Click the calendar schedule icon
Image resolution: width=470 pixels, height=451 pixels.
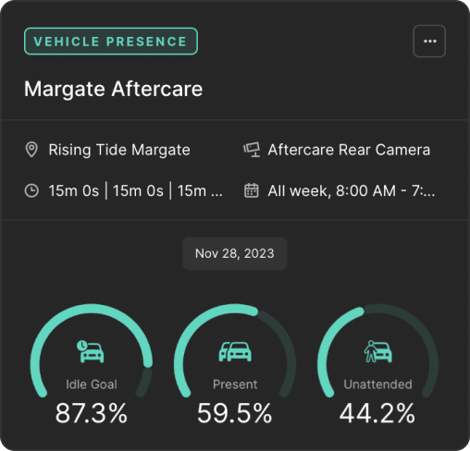(x=252, y=190)
